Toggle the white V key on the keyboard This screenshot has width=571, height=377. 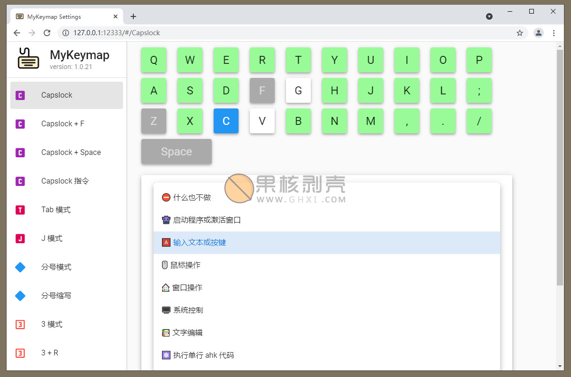coord(262,121)
